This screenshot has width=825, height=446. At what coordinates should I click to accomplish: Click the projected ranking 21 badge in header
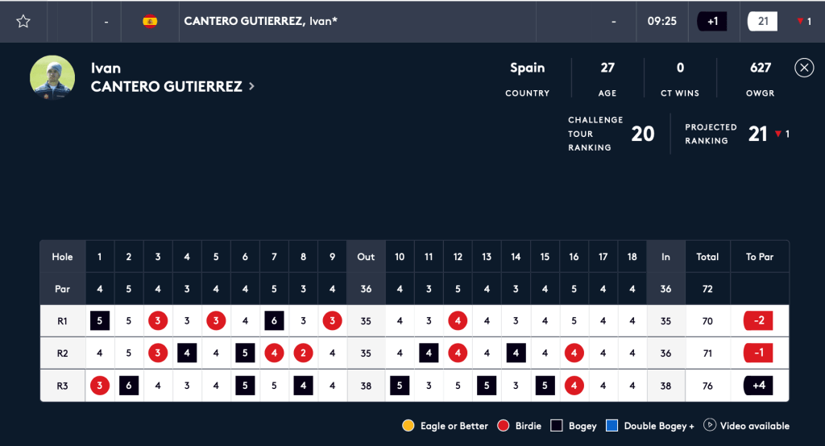coord(762,22)
